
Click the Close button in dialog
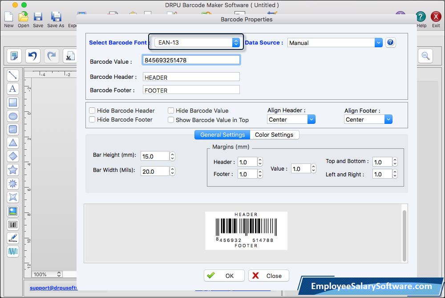268,276
